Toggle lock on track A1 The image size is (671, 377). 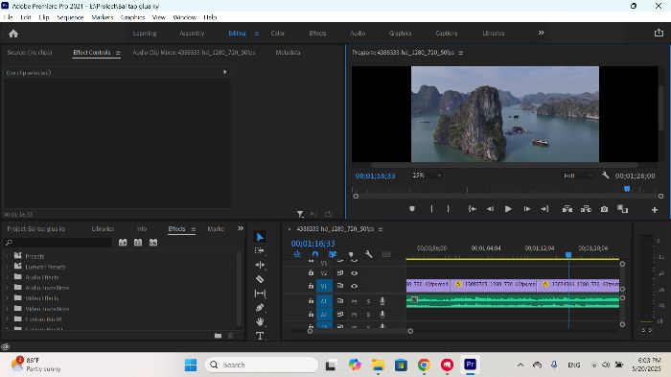(312, 301)
